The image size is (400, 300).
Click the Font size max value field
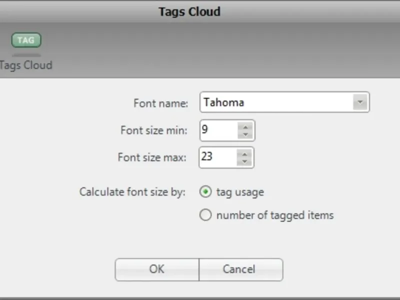tap(218, 157)
